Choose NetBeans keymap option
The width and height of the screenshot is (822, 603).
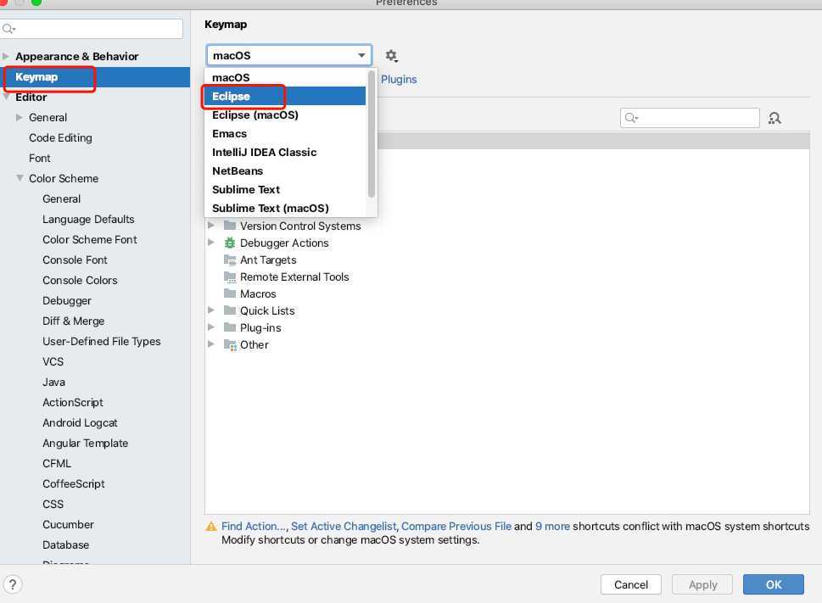pos(285,170)
